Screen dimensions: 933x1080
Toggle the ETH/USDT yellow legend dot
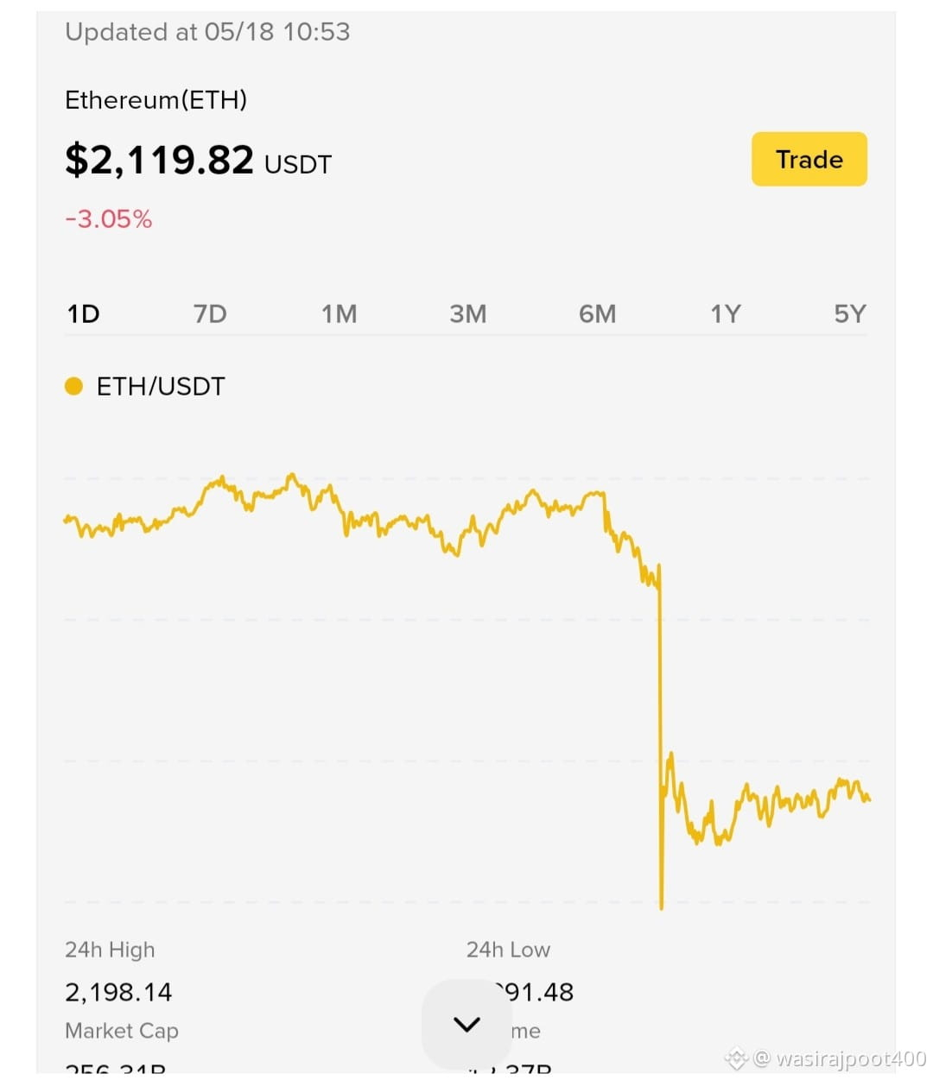(73, 386)
